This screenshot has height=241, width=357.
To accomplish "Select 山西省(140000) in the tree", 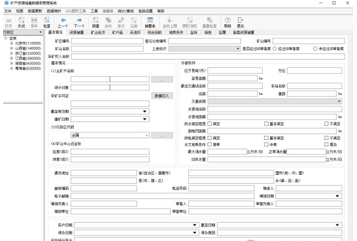I will 28,48.
